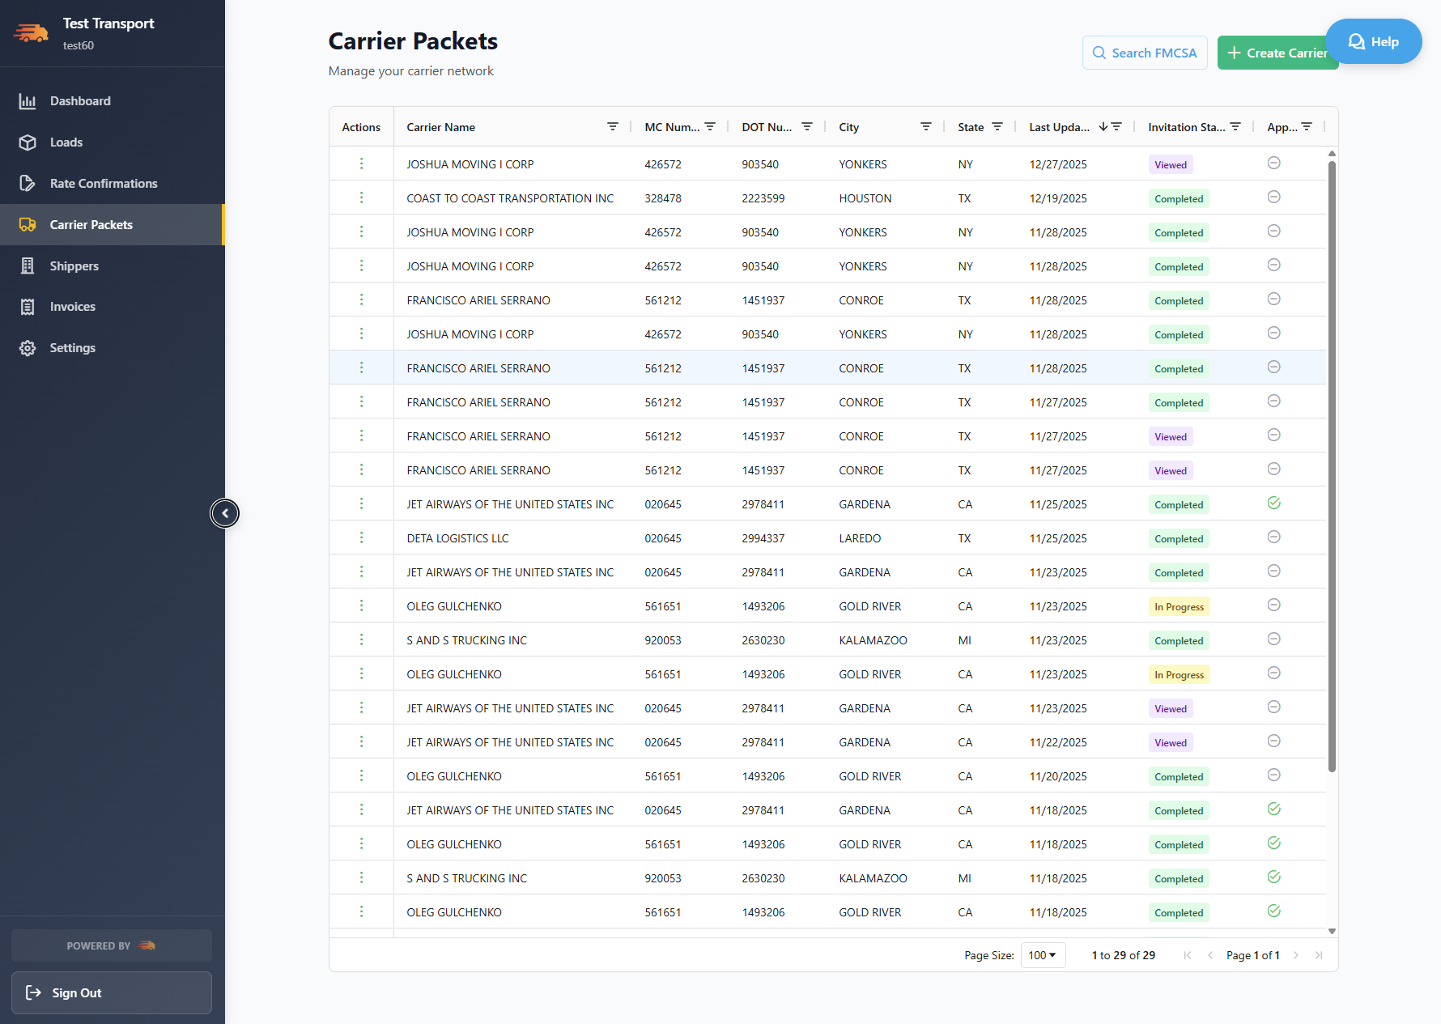This screenshot has width=1441, height=1024.
Task: Open the actions menu for COAST TO COAST TRANSPORTATION
Action: click(x=361, y=198)
